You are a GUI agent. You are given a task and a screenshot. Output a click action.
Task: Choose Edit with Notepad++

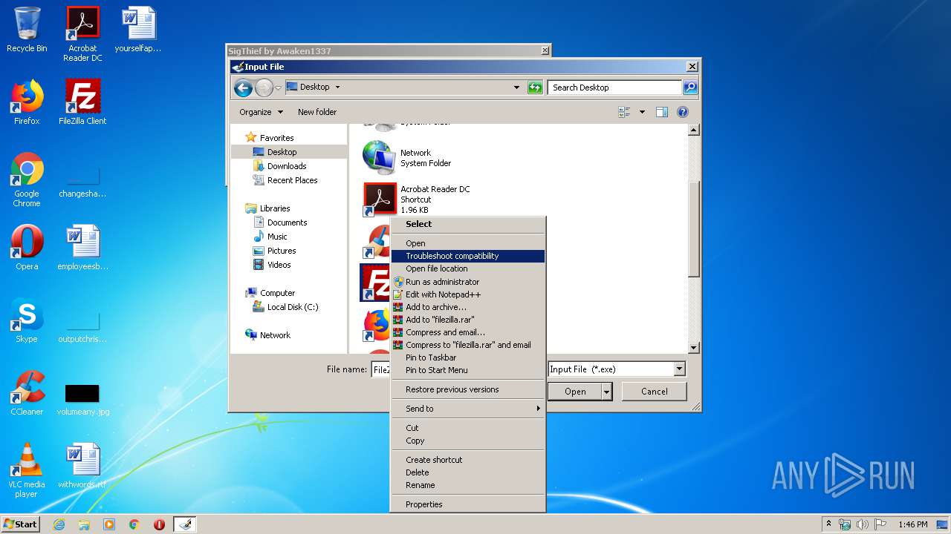point(468,294)
